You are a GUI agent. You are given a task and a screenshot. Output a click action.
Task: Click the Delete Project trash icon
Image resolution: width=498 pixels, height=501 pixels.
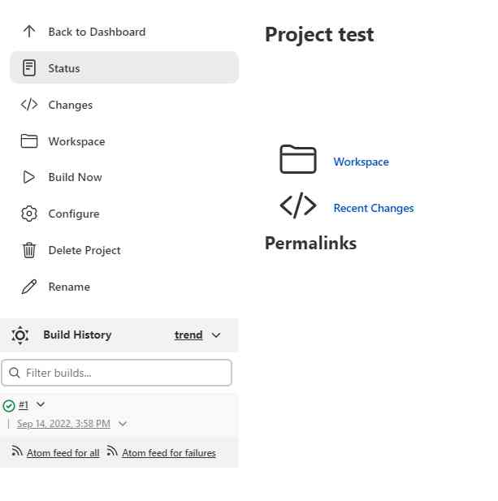pyautogui.click(x=29, y=250)
